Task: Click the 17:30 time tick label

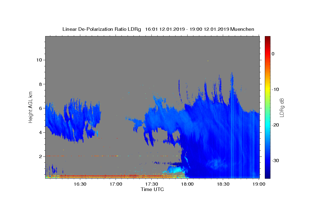Action: (151, 184)
